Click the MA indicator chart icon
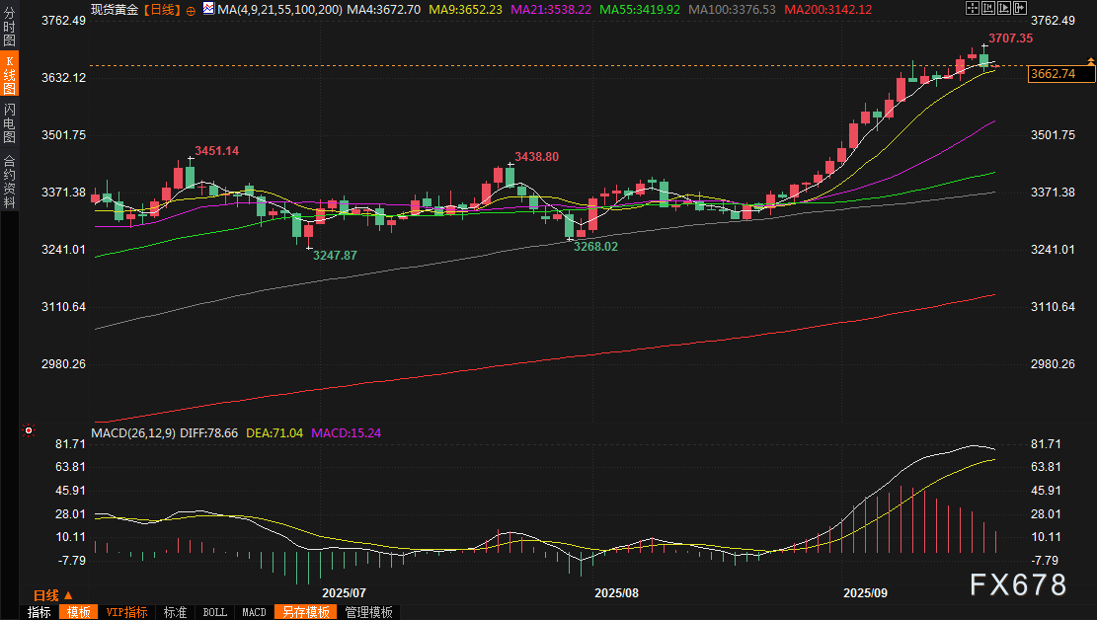 click(208, 9)
